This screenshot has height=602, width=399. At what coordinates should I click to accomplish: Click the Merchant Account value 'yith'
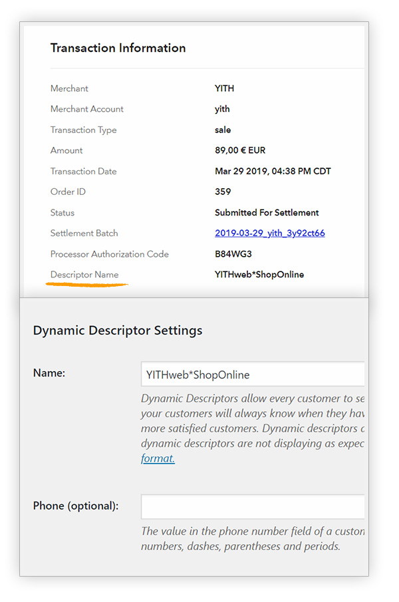(222, 109)
